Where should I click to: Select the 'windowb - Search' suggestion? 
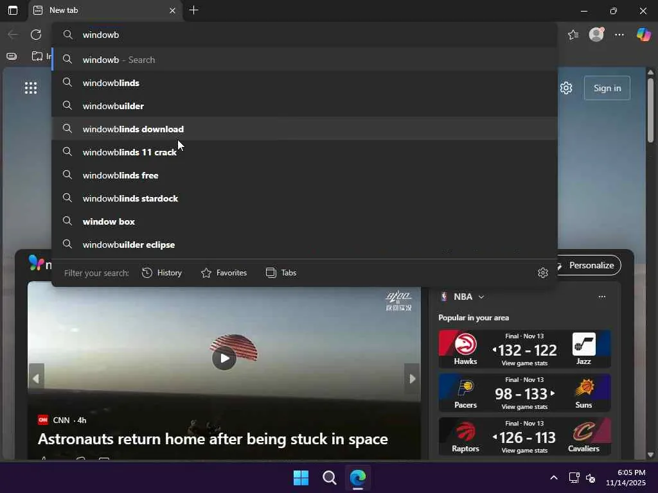coord(305,60)
